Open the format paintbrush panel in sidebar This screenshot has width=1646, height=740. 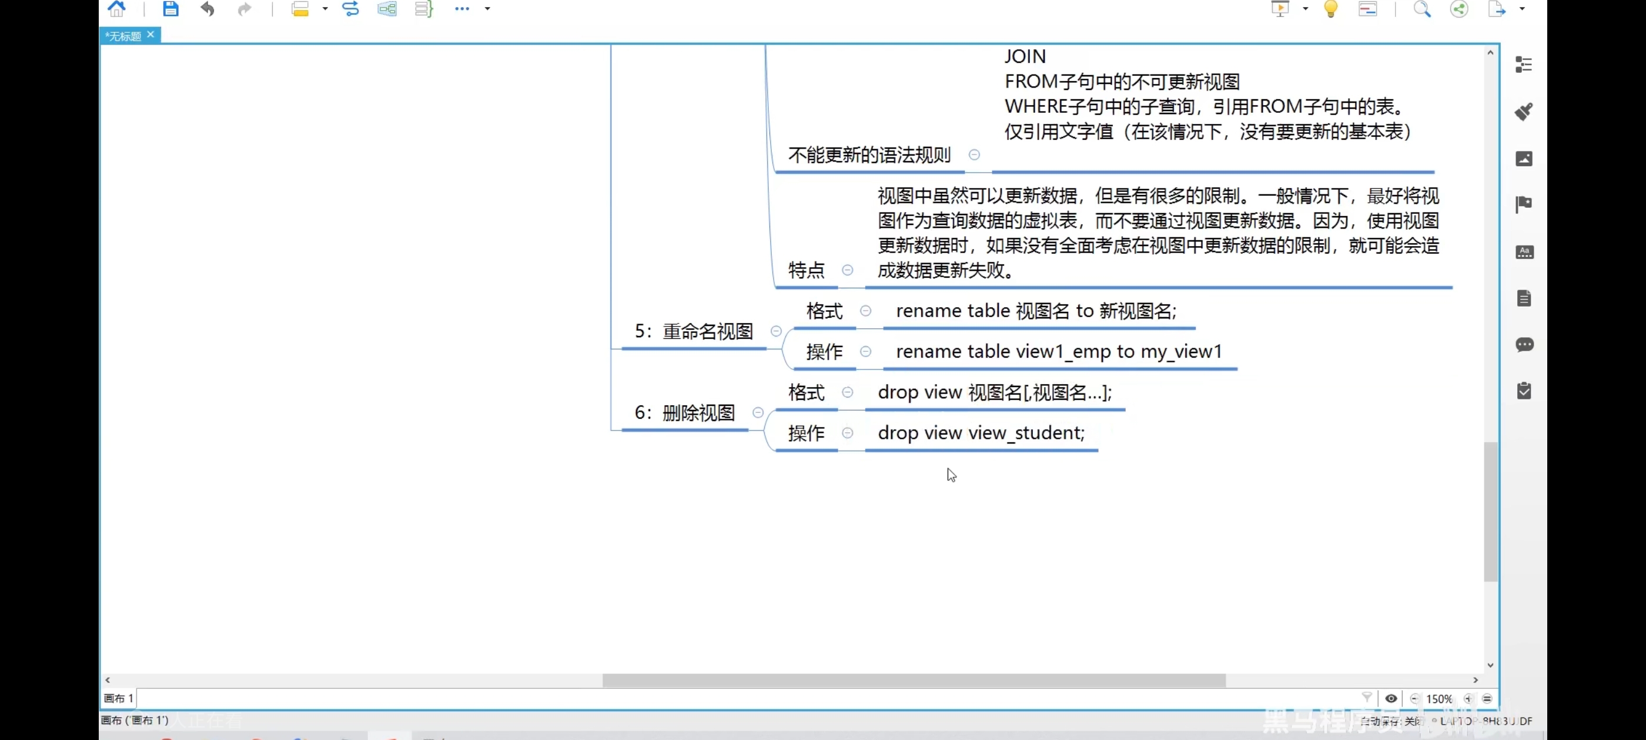pyautogui.click(x=1523, y=112)
